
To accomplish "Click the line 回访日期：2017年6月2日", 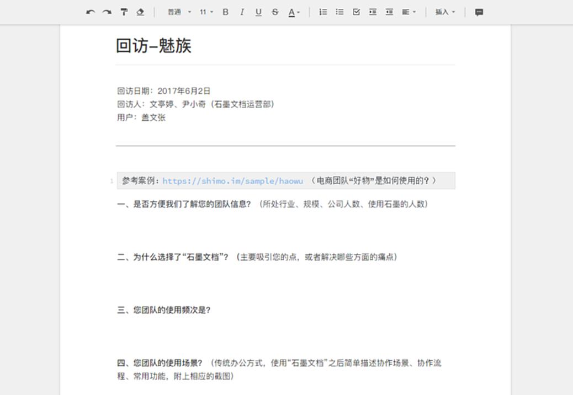I will point(164,91).
